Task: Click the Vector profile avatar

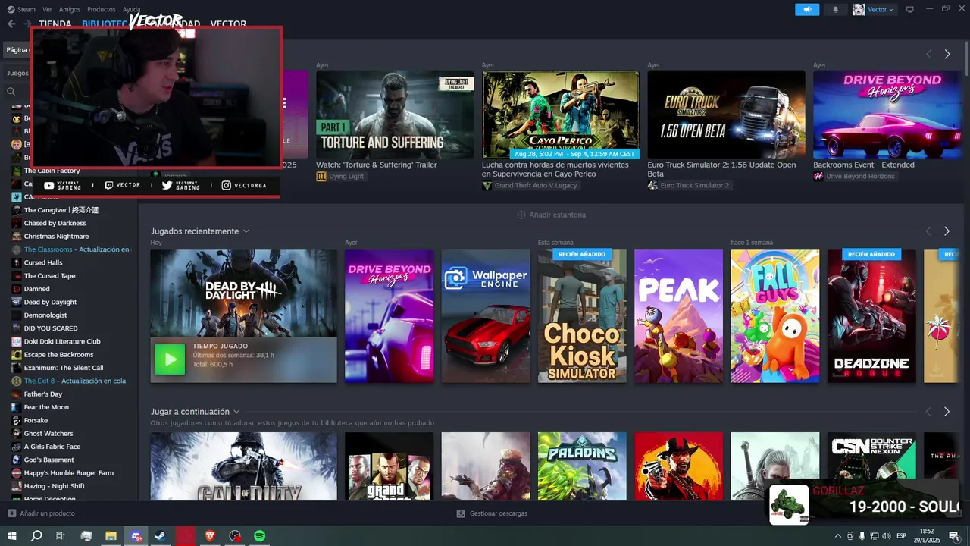Action: [x=859, y=9]
